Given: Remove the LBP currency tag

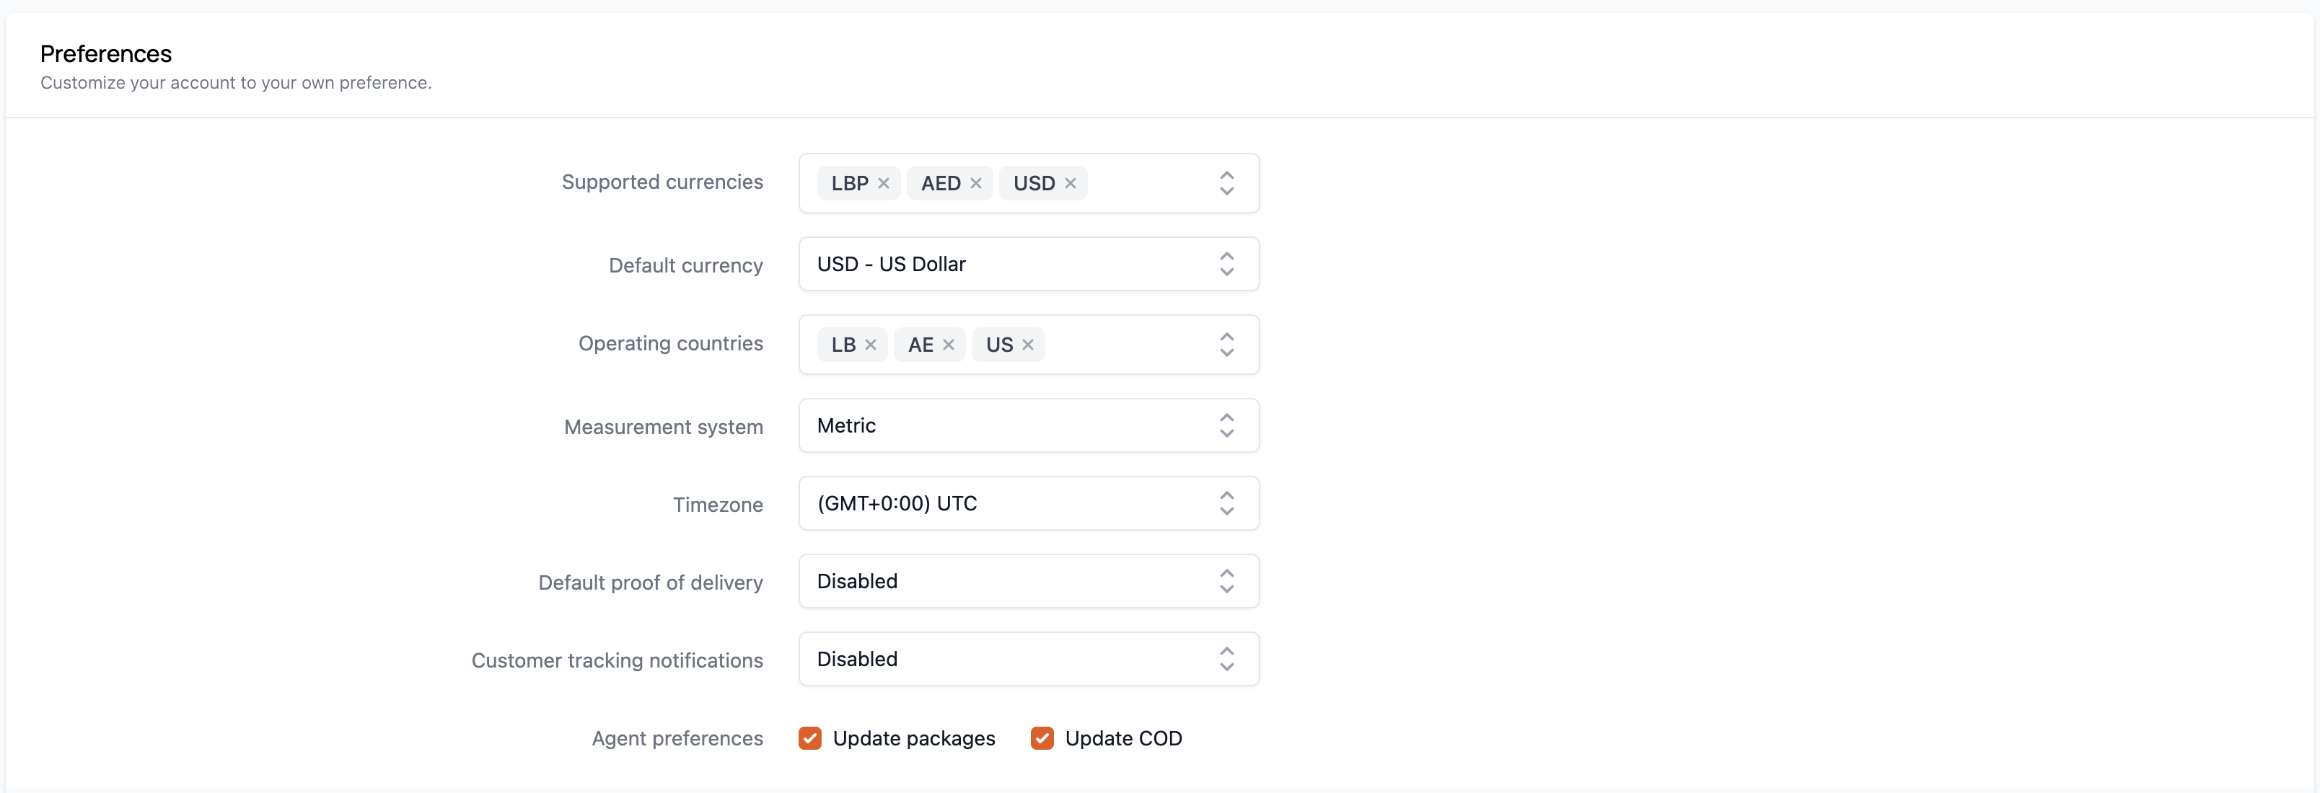Looking at the screenshot, I should (x=884, y=184).
